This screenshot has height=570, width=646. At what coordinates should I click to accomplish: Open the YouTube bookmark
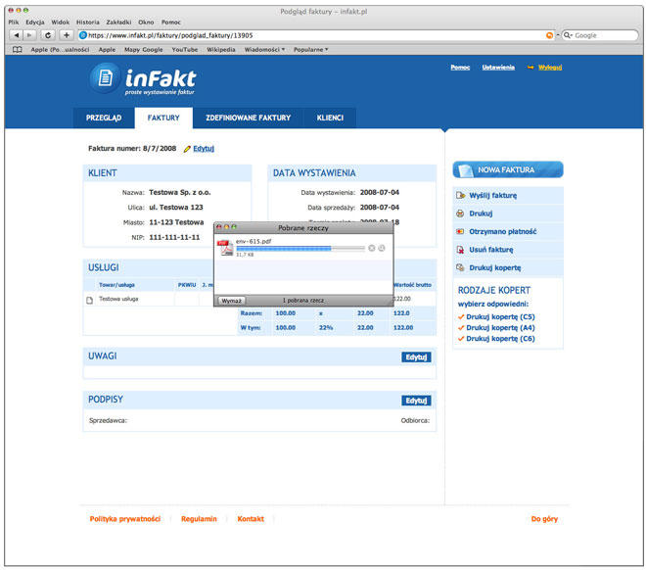pyautogui.click(x=185, y=49)
